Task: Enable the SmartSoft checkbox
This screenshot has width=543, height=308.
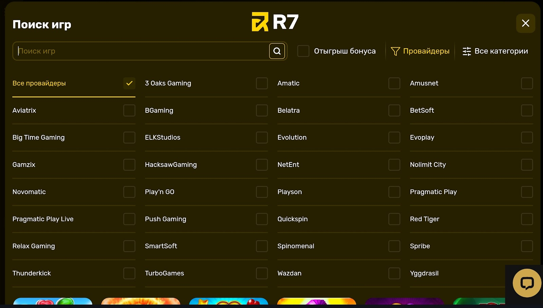Action: [262, 246]
